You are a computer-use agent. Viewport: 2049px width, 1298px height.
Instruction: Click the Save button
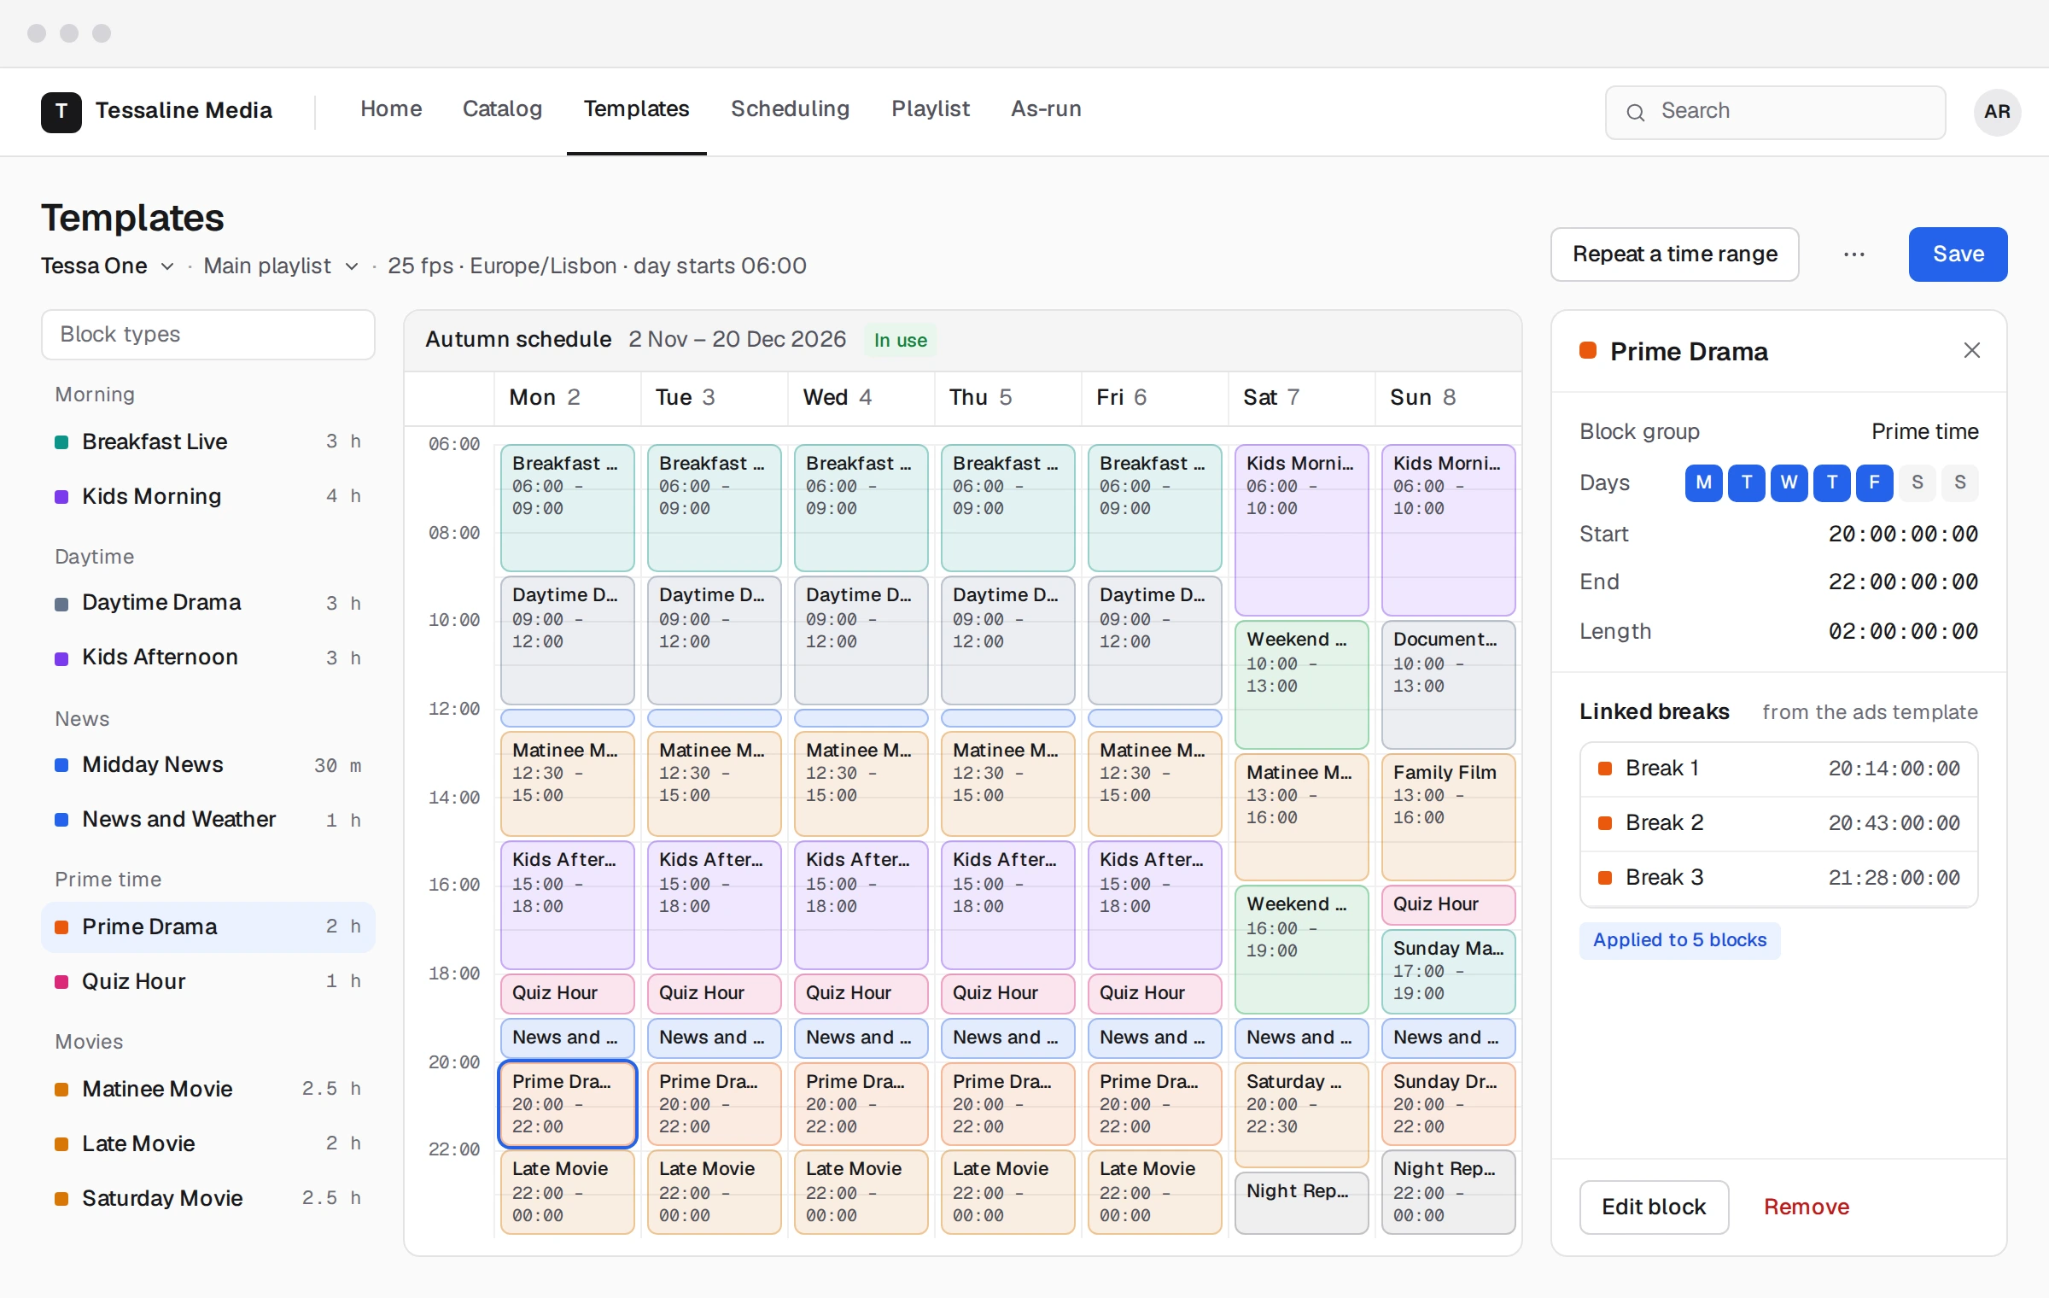tap(1958, 254)
